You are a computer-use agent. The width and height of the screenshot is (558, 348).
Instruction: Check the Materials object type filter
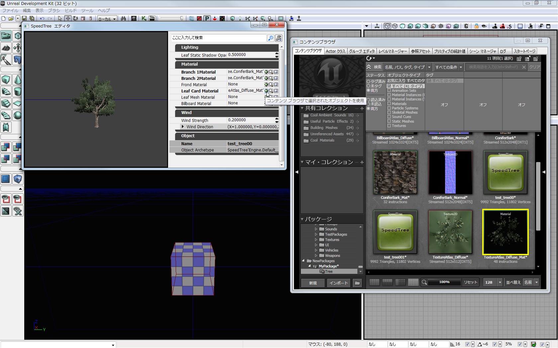(389, 104)
